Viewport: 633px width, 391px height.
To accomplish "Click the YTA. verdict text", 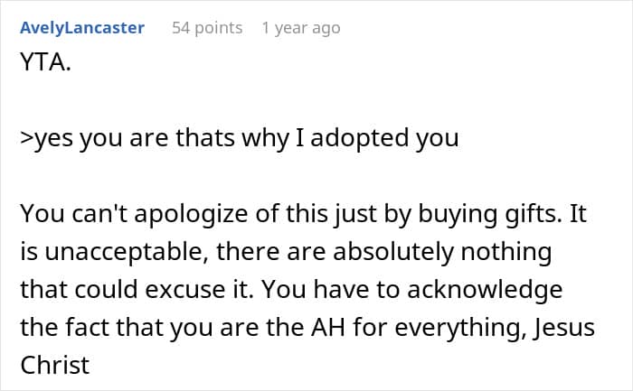I will pos(45,62).
